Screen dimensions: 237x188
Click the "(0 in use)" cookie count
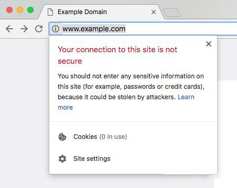[x=113, y=137]
